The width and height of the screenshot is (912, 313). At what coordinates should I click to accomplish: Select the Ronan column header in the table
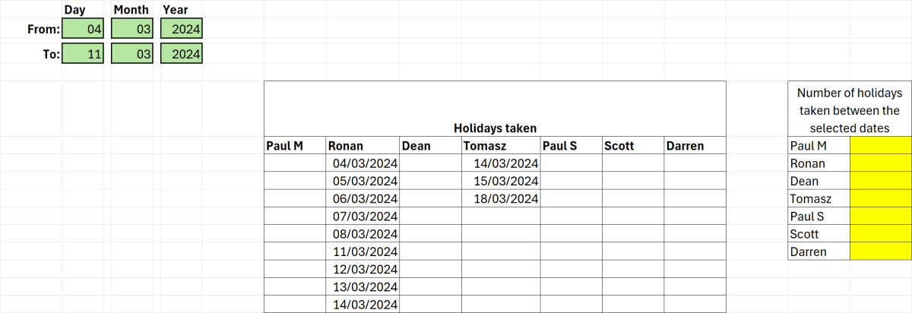pyautogui.click(x=362, y=146)
